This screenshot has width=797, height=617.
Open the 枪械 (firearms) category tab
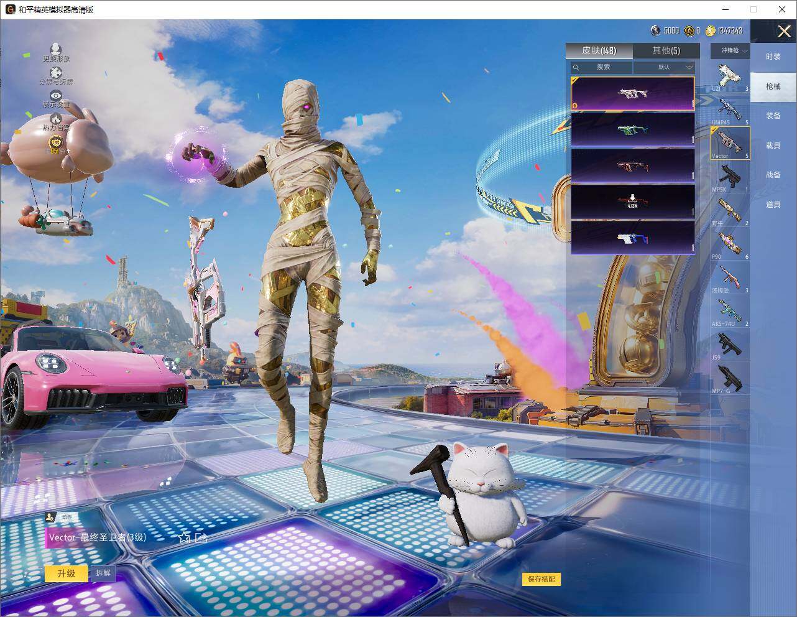coord(773,86)
